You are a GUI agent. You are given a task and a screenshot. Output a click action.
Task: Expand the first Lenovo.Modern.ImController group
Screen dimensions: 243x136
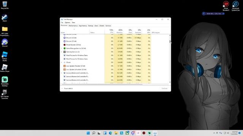click(62, 73)
